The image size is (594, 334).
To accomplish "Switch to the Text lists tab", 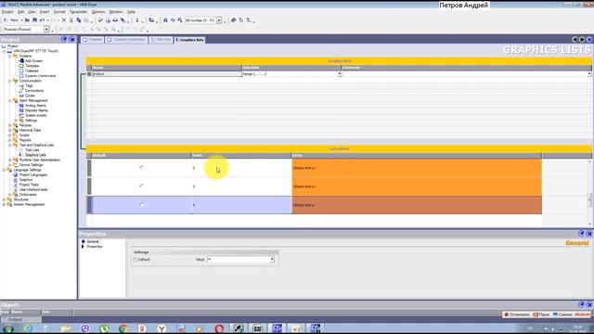I will coord(161,40).
